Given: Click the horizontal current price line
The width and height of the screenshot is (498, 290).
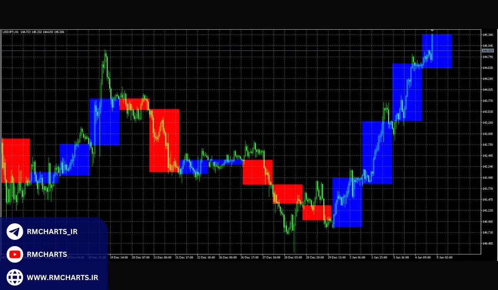Looking at the screenshot, I should (249, 51).
